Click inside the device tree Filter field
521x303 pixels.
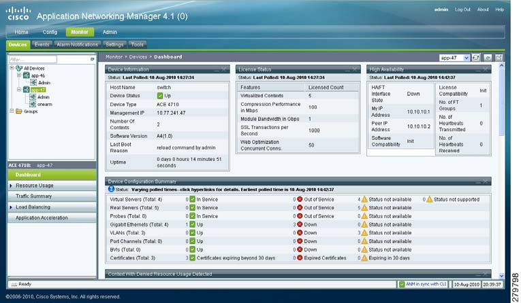point(48,59)
